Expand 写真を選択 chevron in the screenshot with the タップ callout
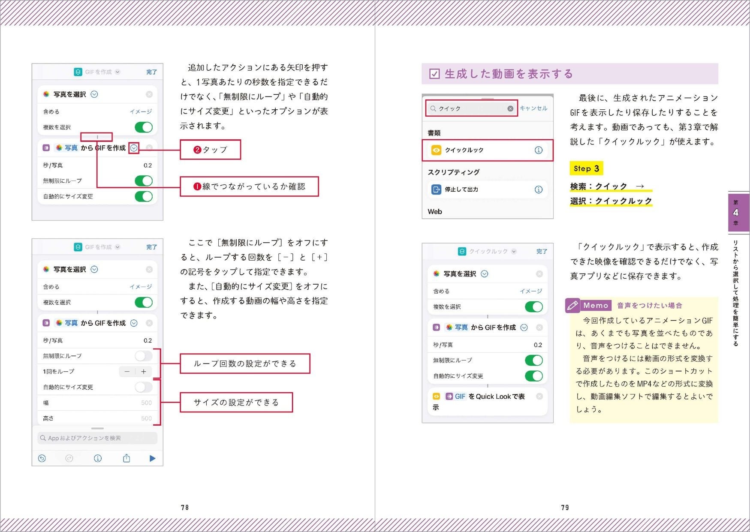The height and width of the screenshot is (532, 750). (x=94, y=94)
